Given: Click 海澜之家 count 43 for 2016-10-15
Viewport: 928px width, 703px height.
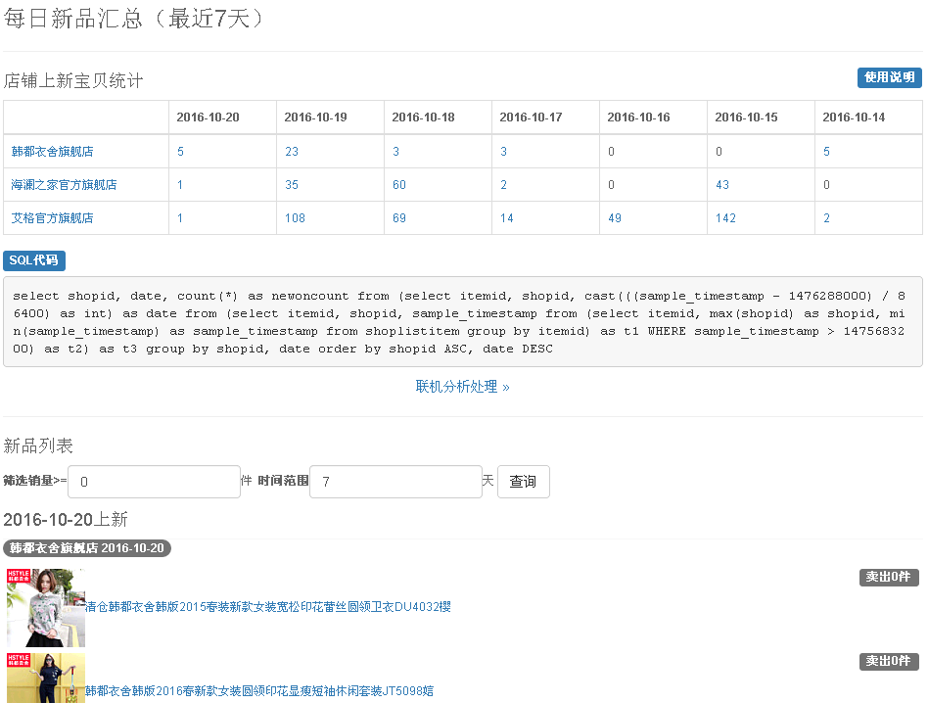Looking at the screenshot, I should (x=722, y=185).
